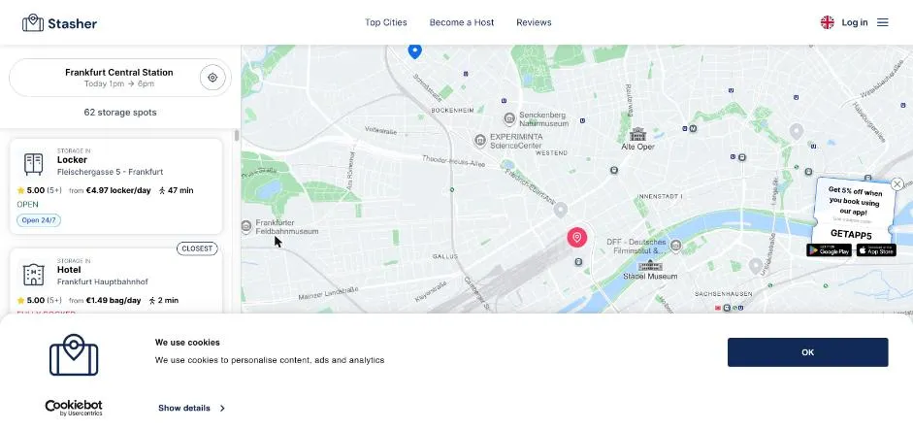Viewport: 913px width, 430px height.
Task: Click the 62 storage spots text
Action: coord(120,113)
